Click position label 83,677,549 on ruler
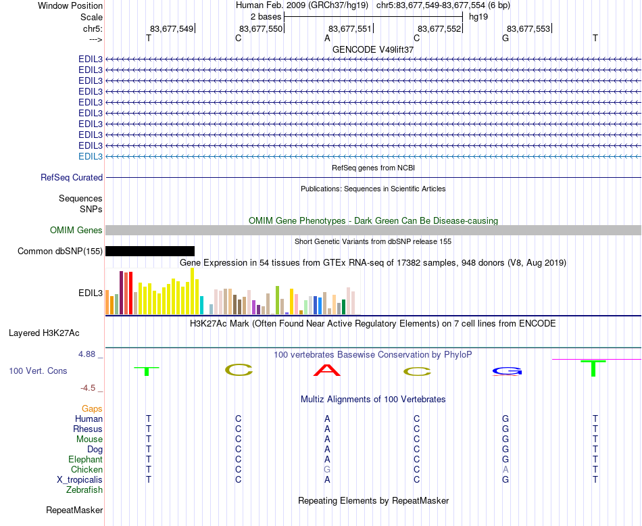Screen dimensions: 642x526 pos(172,28)
